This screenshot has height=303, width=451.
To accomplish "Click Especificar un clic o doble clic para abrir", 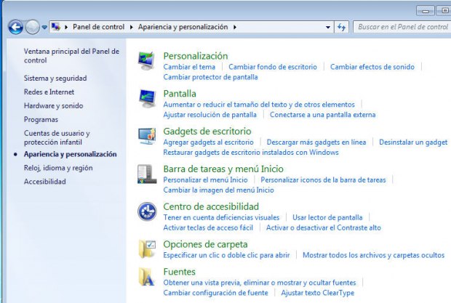I will point(226,255).
